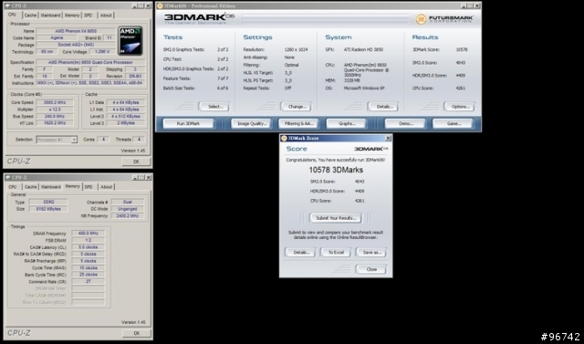
Task: Click Submit Your Results... button
Action: (336, 218)
